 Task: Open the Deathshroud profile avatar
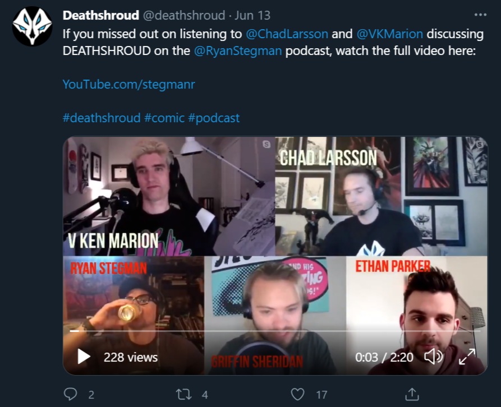tap(33, 26)
